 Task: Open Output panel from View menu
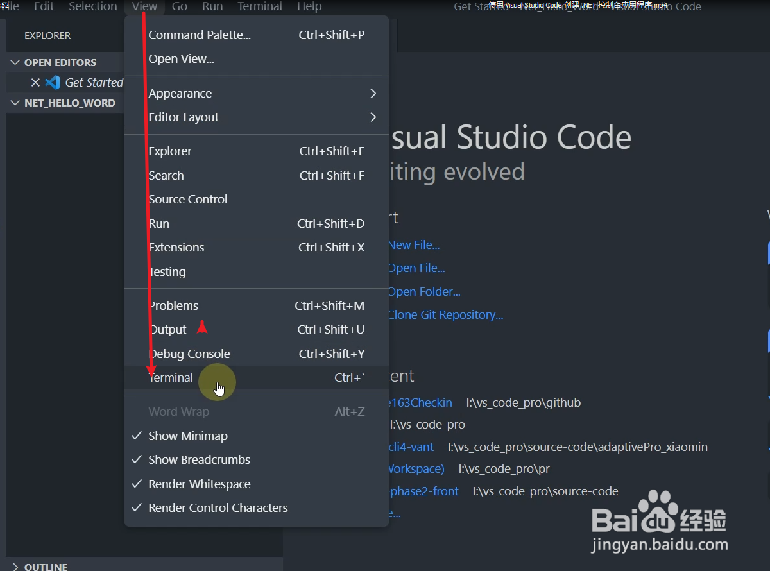[257, 330]
